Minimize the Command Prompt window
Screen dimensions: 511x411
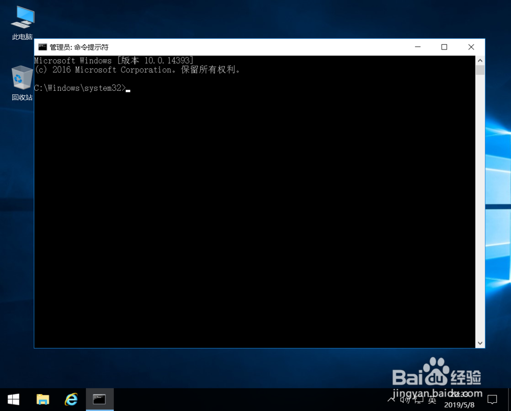(417, 47)
